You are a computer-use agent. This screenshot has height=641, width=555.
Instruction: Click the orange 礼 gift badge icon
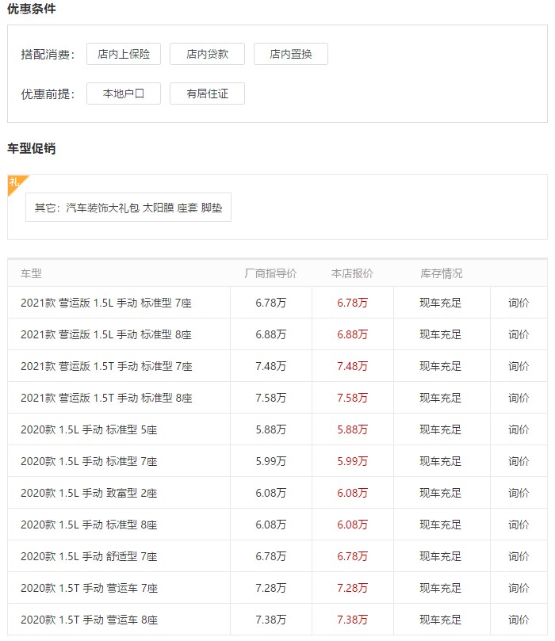point(16,183)
